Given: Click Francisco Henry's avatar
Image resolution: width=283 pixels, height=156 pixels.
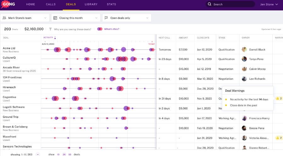Looking at the screenshot, I should tap(244, 118).
